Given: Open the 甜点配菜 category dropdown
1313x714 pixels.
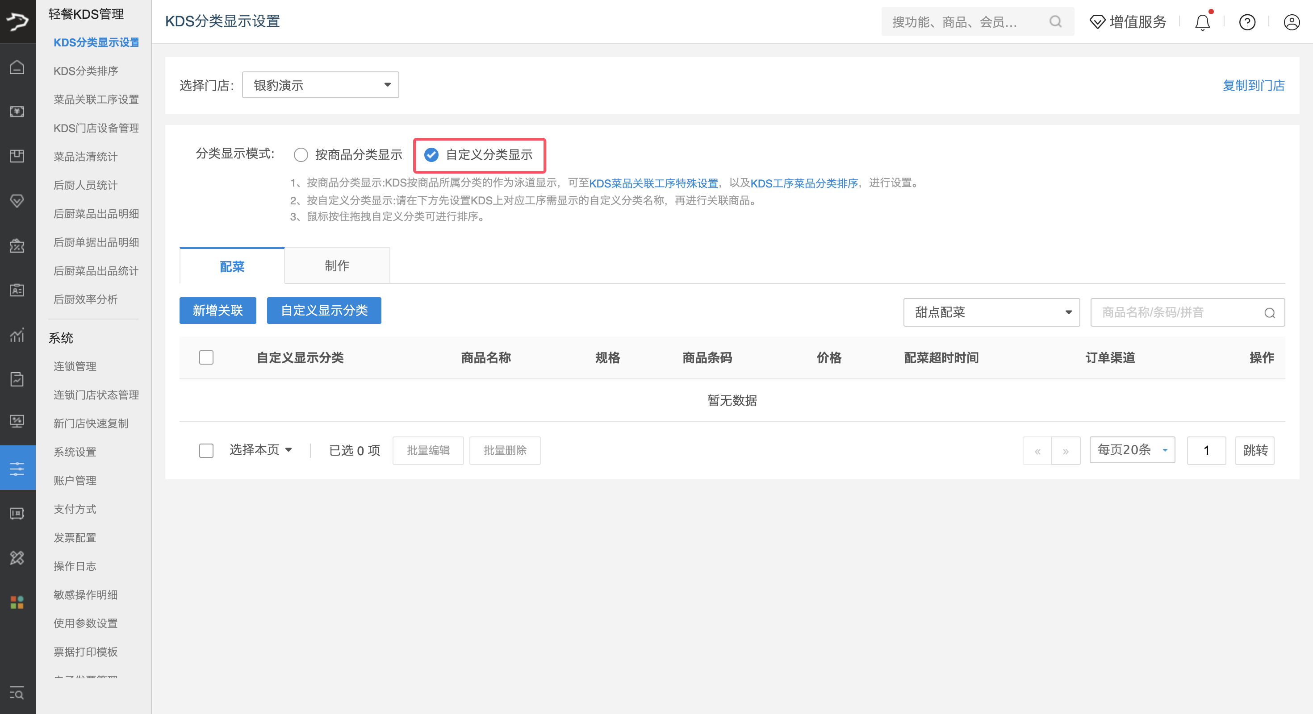Looking at the screenshot, I should coord(991,312).
